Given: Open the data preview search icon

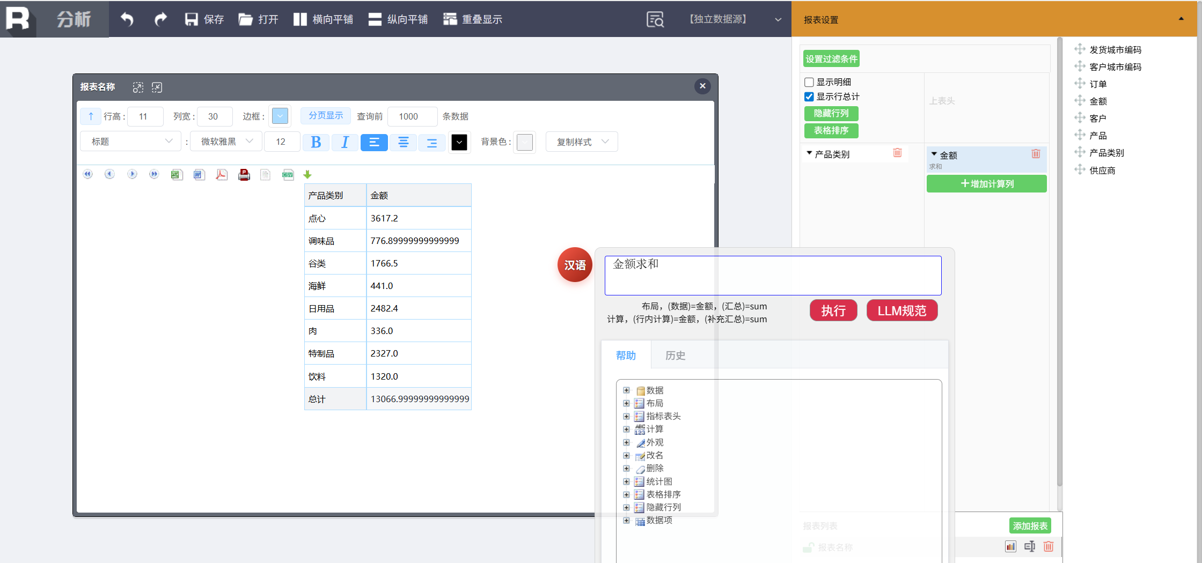Looking at the screenshot, I should coord(655,19).
